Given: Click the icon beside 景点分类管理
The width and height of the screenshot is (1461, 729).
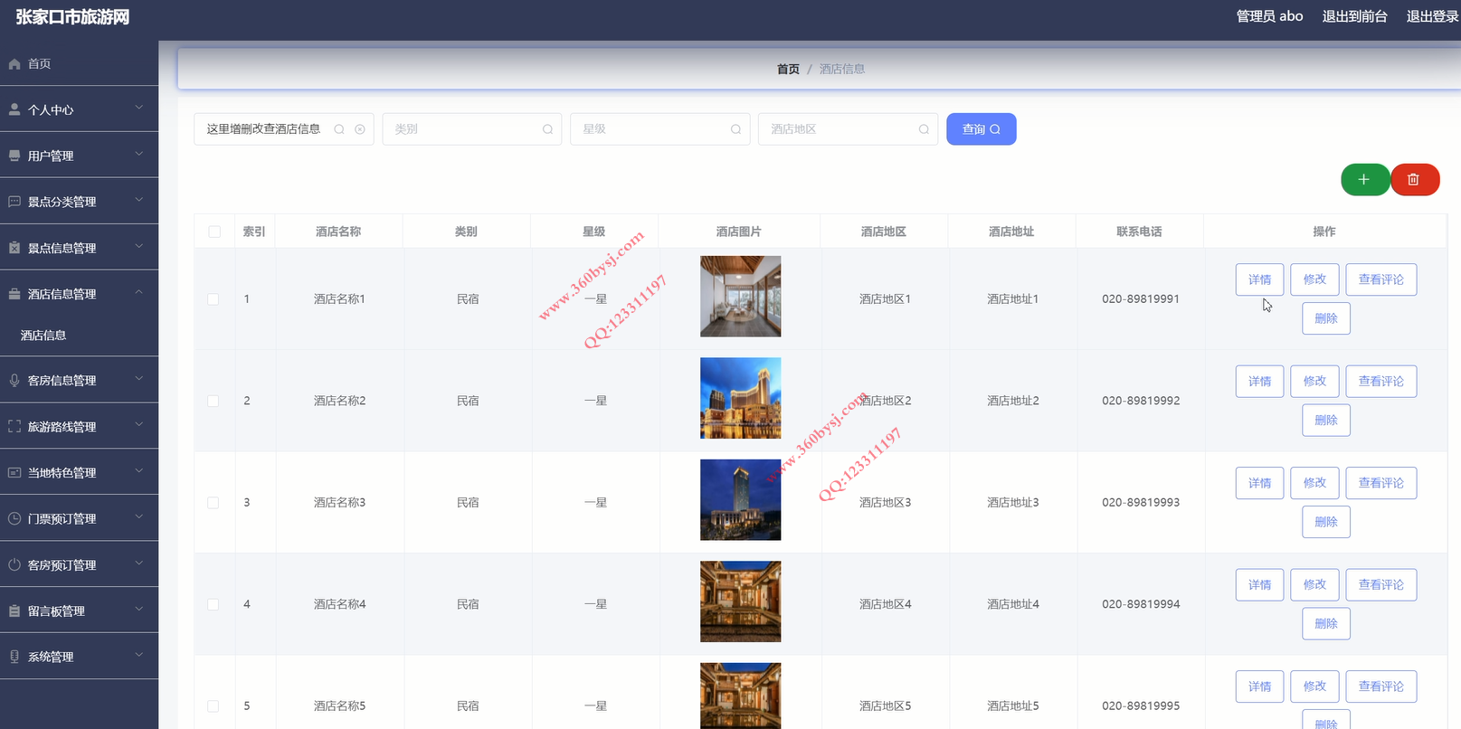Looking at the screenshot, I should click(14, 202).
